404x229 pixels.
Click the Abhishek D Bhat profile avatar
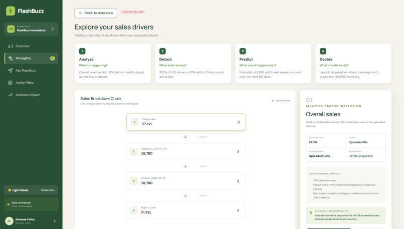click(x=10, y=221)
